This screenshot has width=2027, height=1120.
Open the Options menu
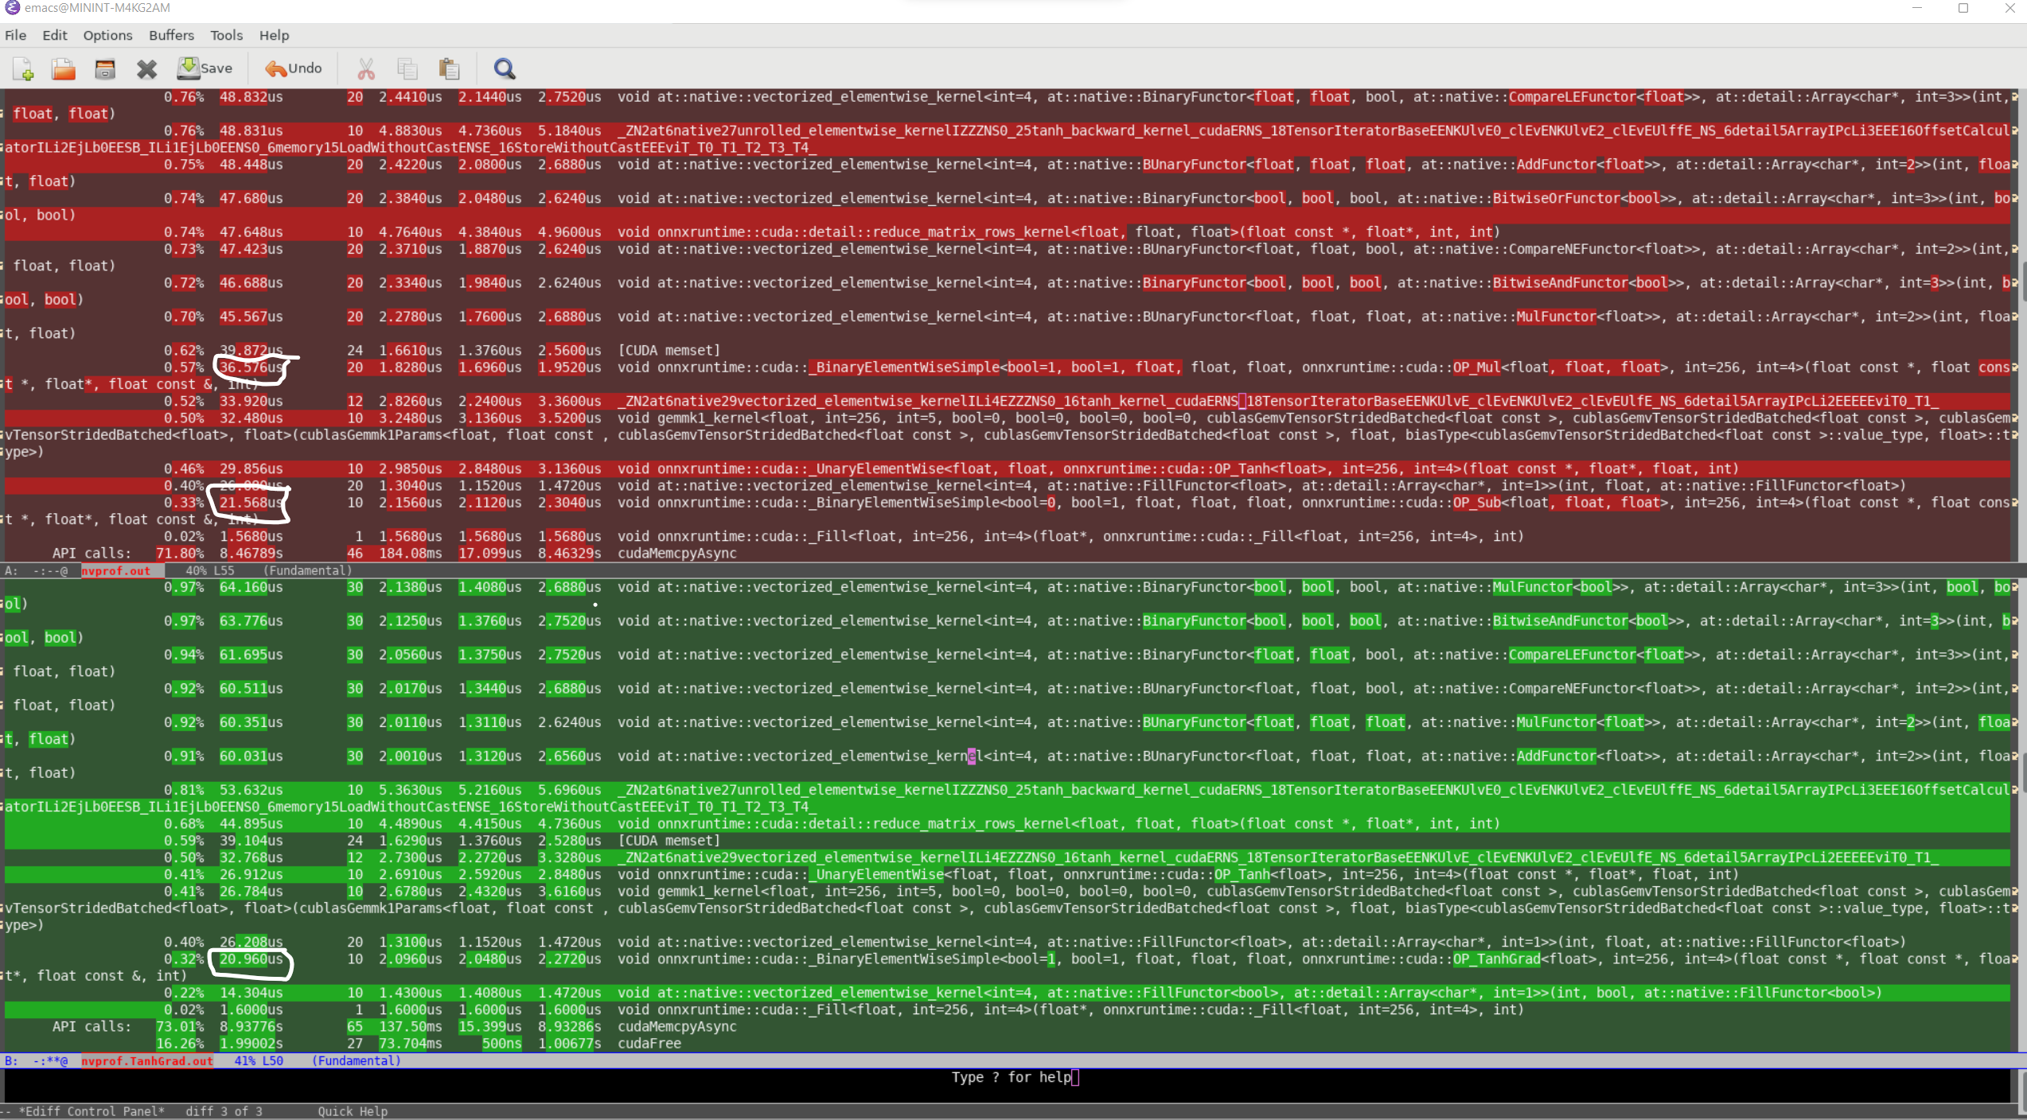(x=107, y=35)
